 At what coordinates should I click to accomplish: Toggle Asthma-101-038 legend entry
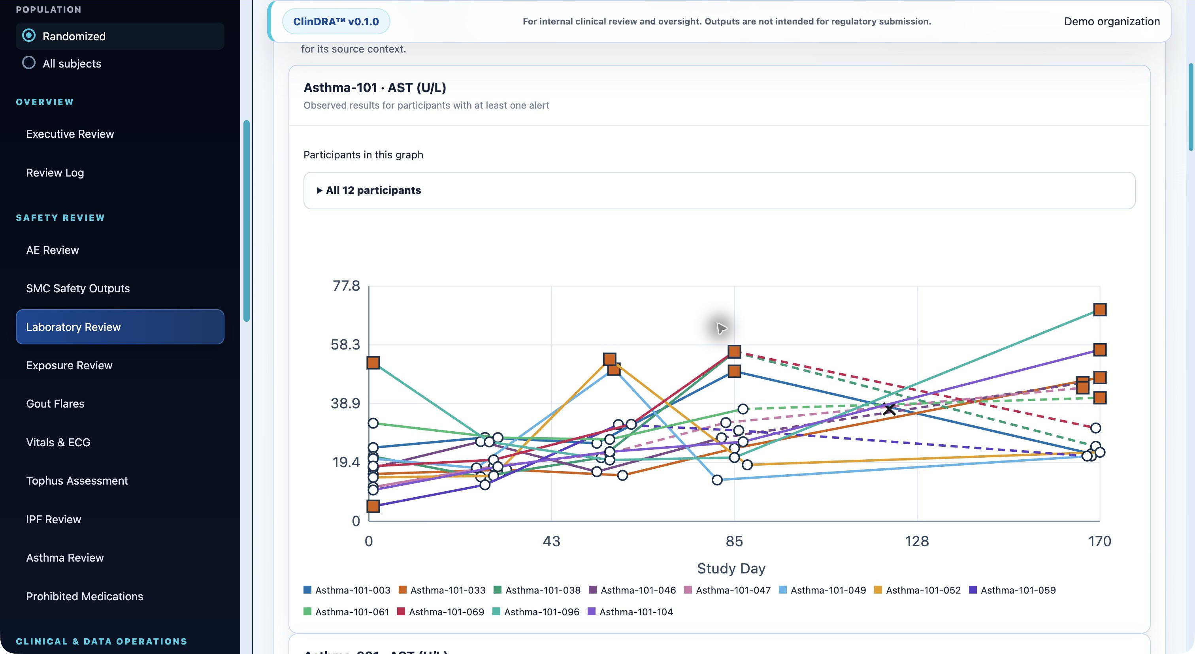pyautogui.click(x=537, y=590)
